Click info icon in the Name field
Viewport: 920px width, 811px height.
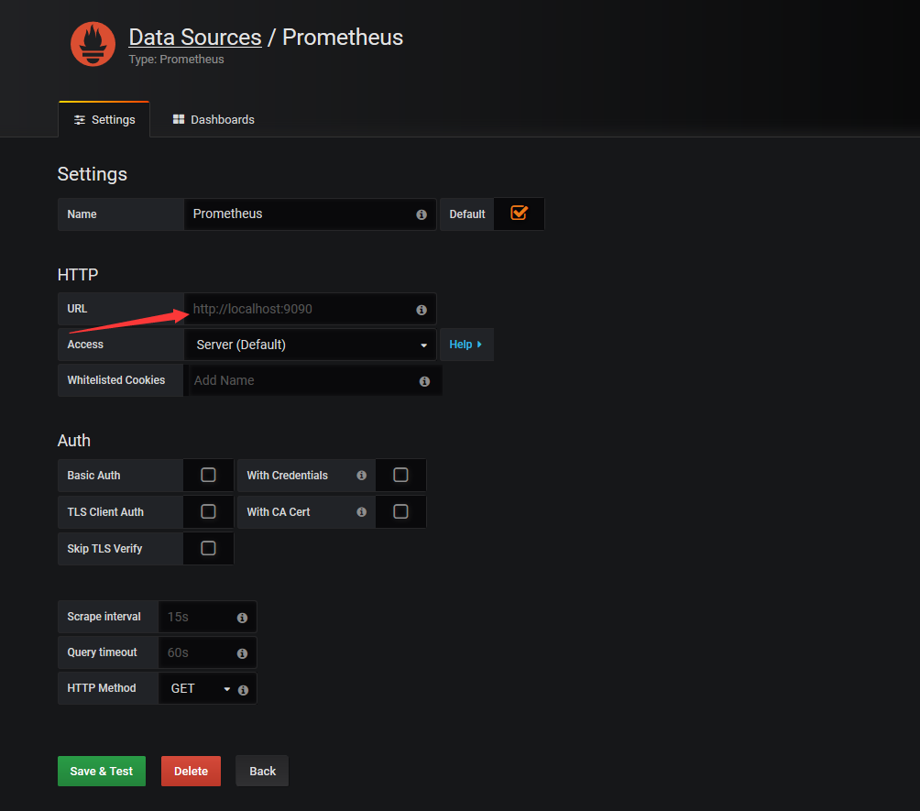pos(422,214)
